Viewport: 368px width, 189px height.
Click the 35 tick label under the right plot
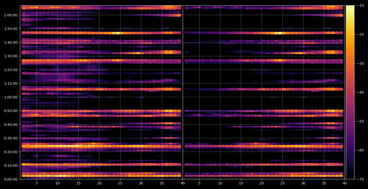point(324,183)
